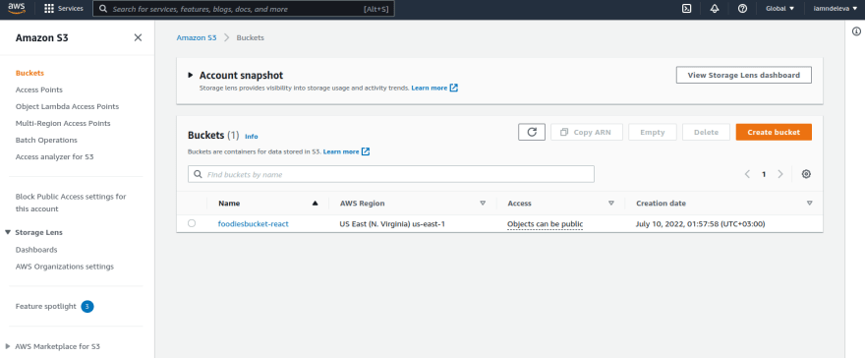Click US East (N. Virginia) us-east-1 cell
The height and width of the screenshot is (358, 865).
(392, 223)
